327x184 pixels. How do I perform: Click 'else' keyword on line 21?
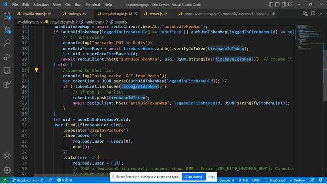coord(63,65)
